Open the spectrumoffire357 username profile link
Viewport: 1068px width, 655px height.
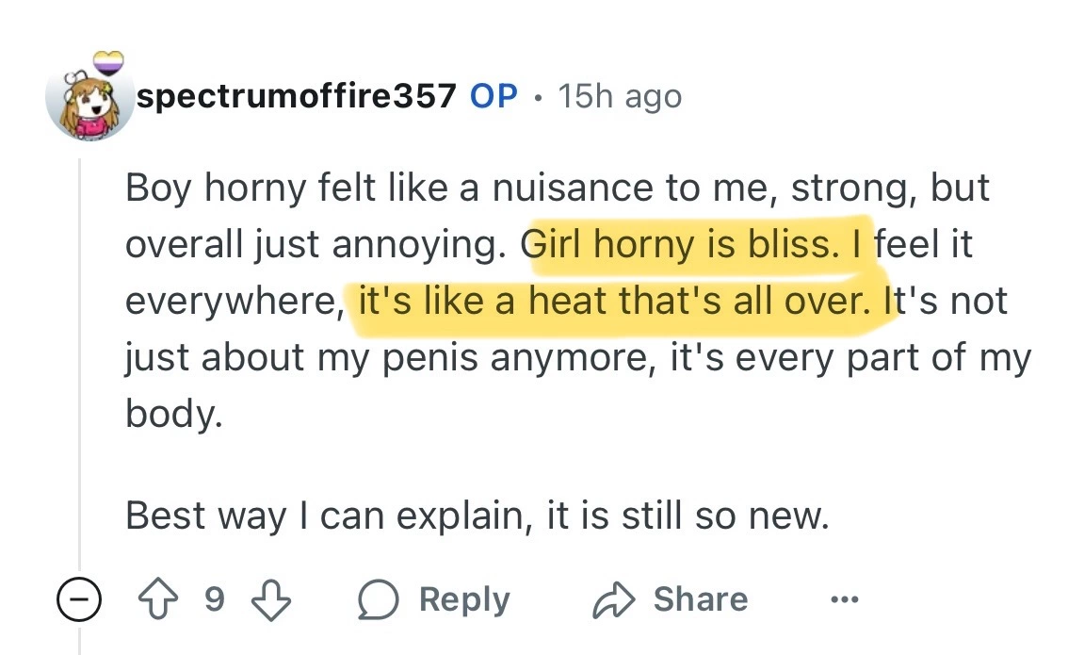pos(296,95)
